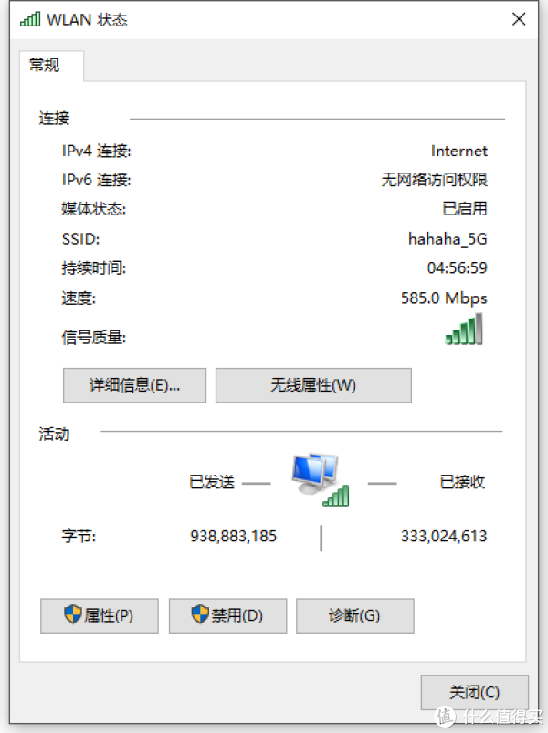
Task: Run network 诊断(G) diagnostics
Action: click(355, 615)
